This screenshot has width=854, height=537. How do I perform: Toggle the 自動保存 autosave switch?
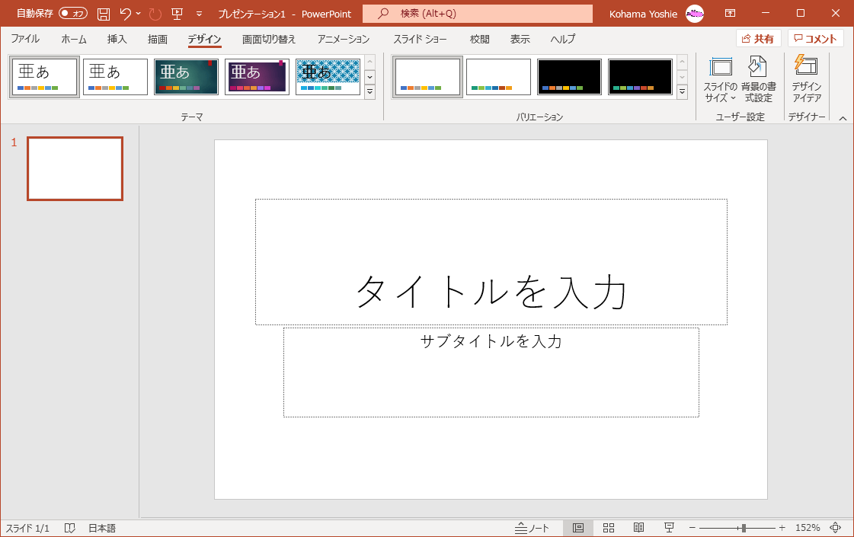(x=73, y=14)
